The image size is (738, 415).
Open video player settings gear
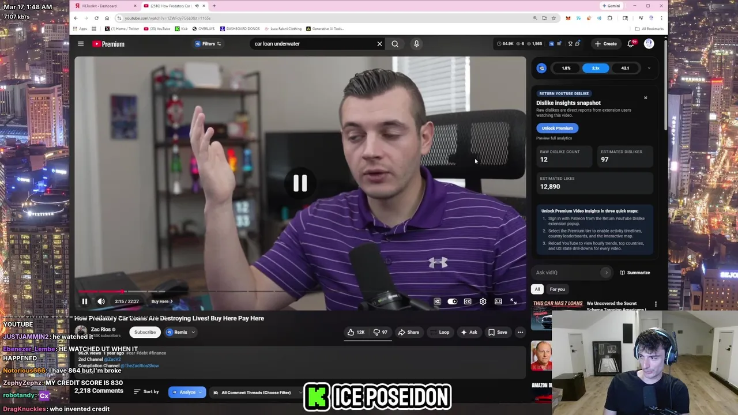(x=483, y=301)
